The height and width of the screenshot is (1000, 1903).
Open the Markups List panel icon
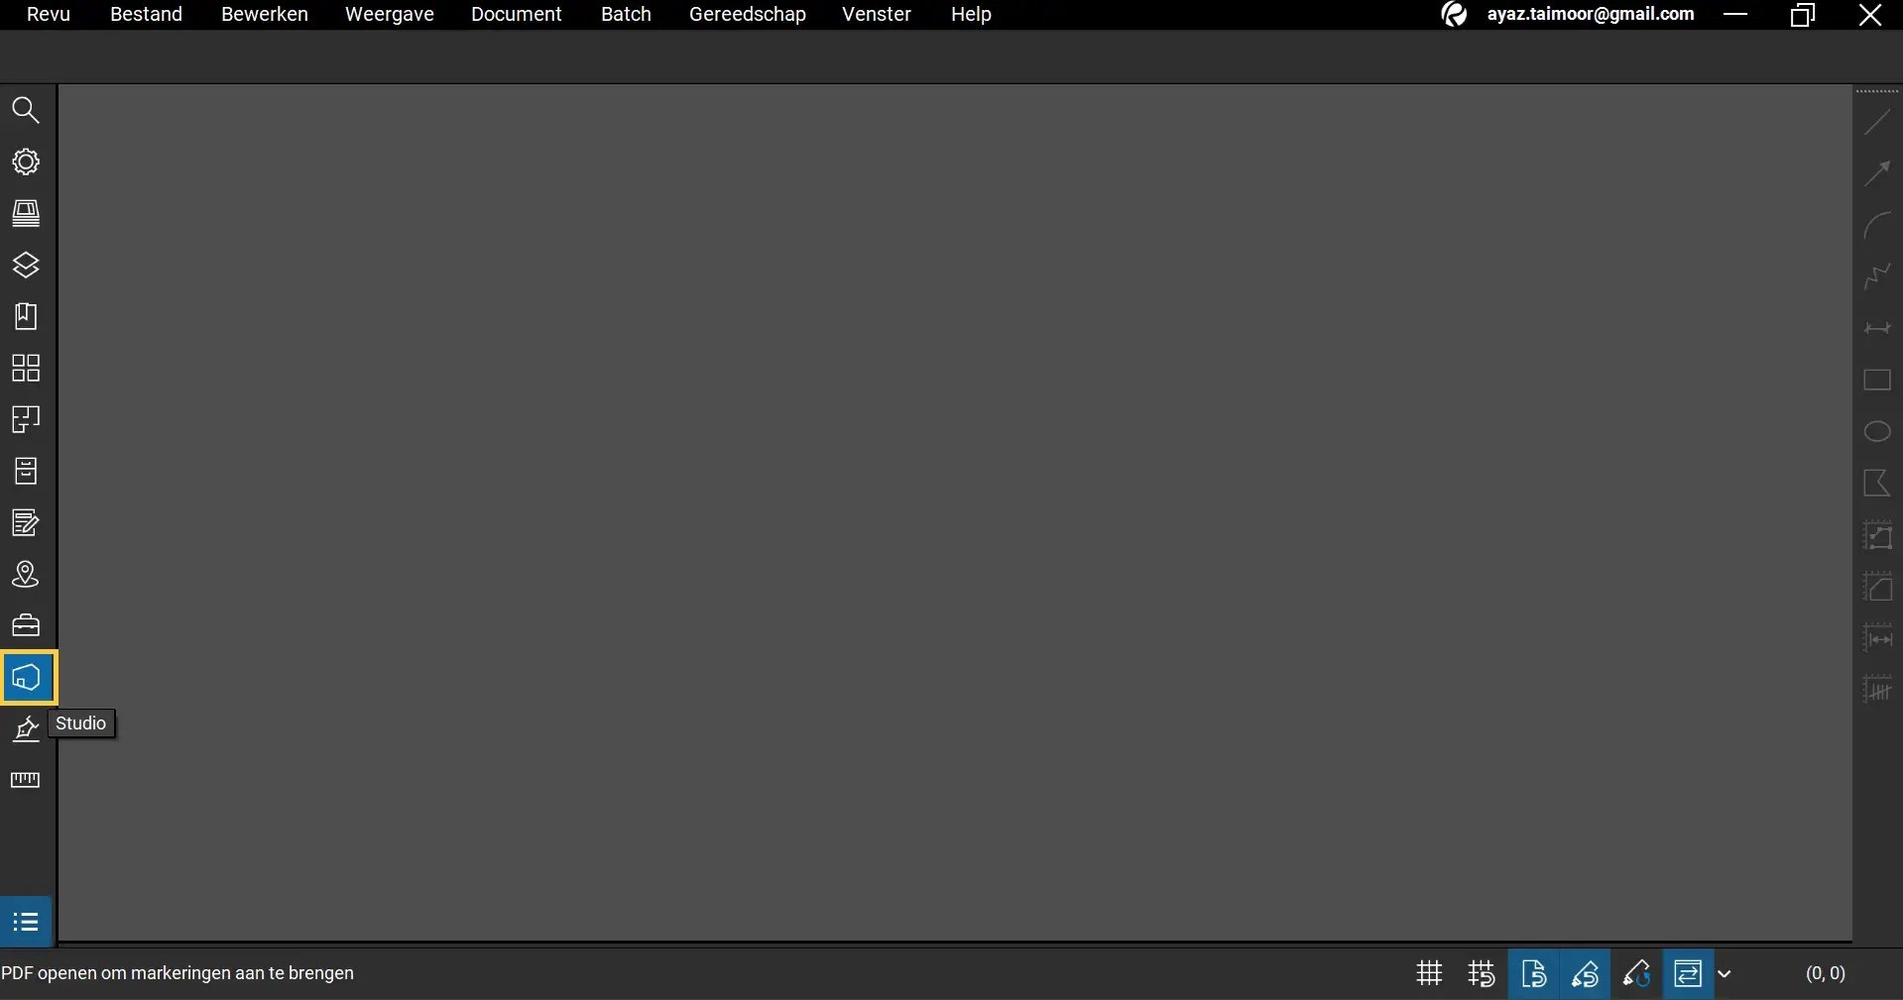[26, 922]
